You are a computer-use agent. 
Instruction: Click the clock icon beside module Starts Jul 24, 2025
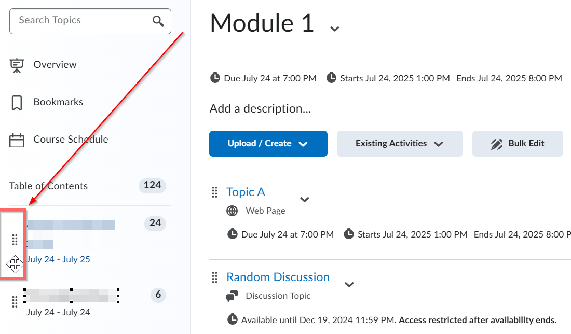click(x=331, y=77)
